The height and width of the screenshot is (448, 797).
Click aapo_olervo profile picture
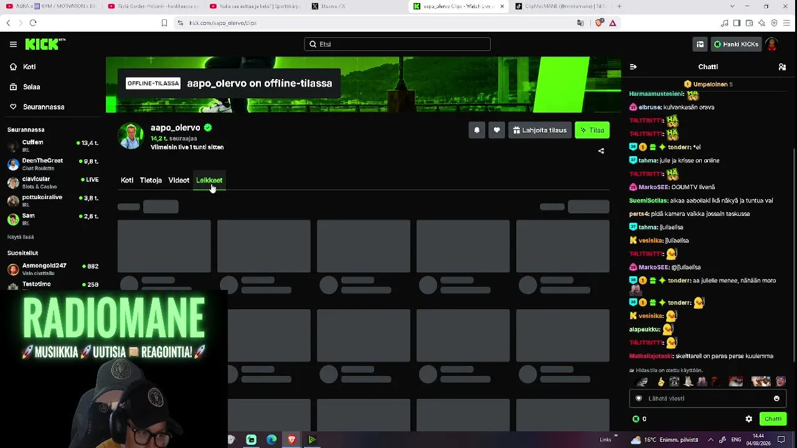tap(131, 137)
